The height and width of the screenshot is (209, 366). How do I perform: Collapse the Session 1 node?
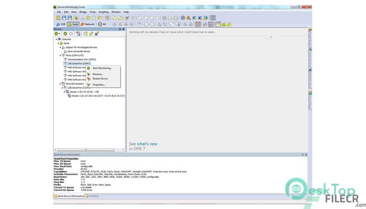64,91
